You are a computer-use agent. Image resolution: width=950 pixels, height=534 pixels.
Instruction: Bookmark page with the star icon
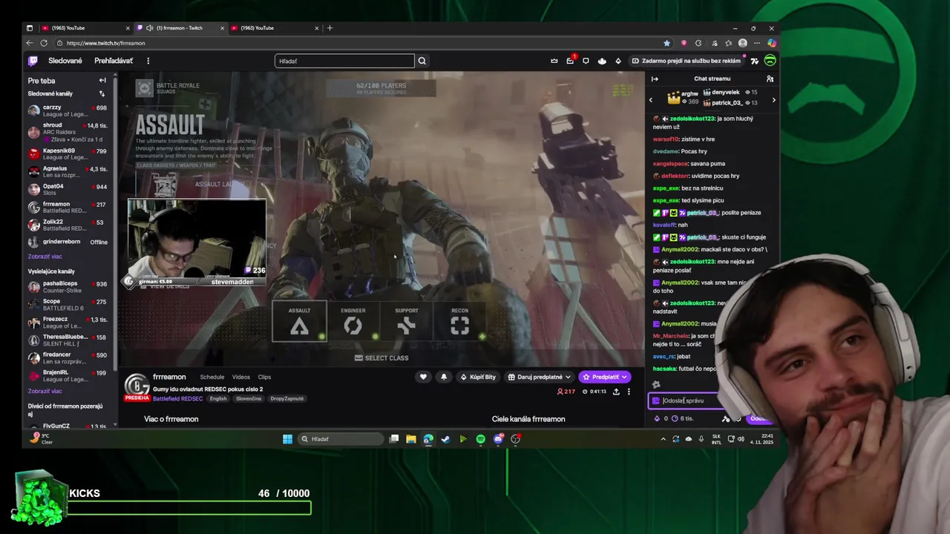(x=666, y=43)
